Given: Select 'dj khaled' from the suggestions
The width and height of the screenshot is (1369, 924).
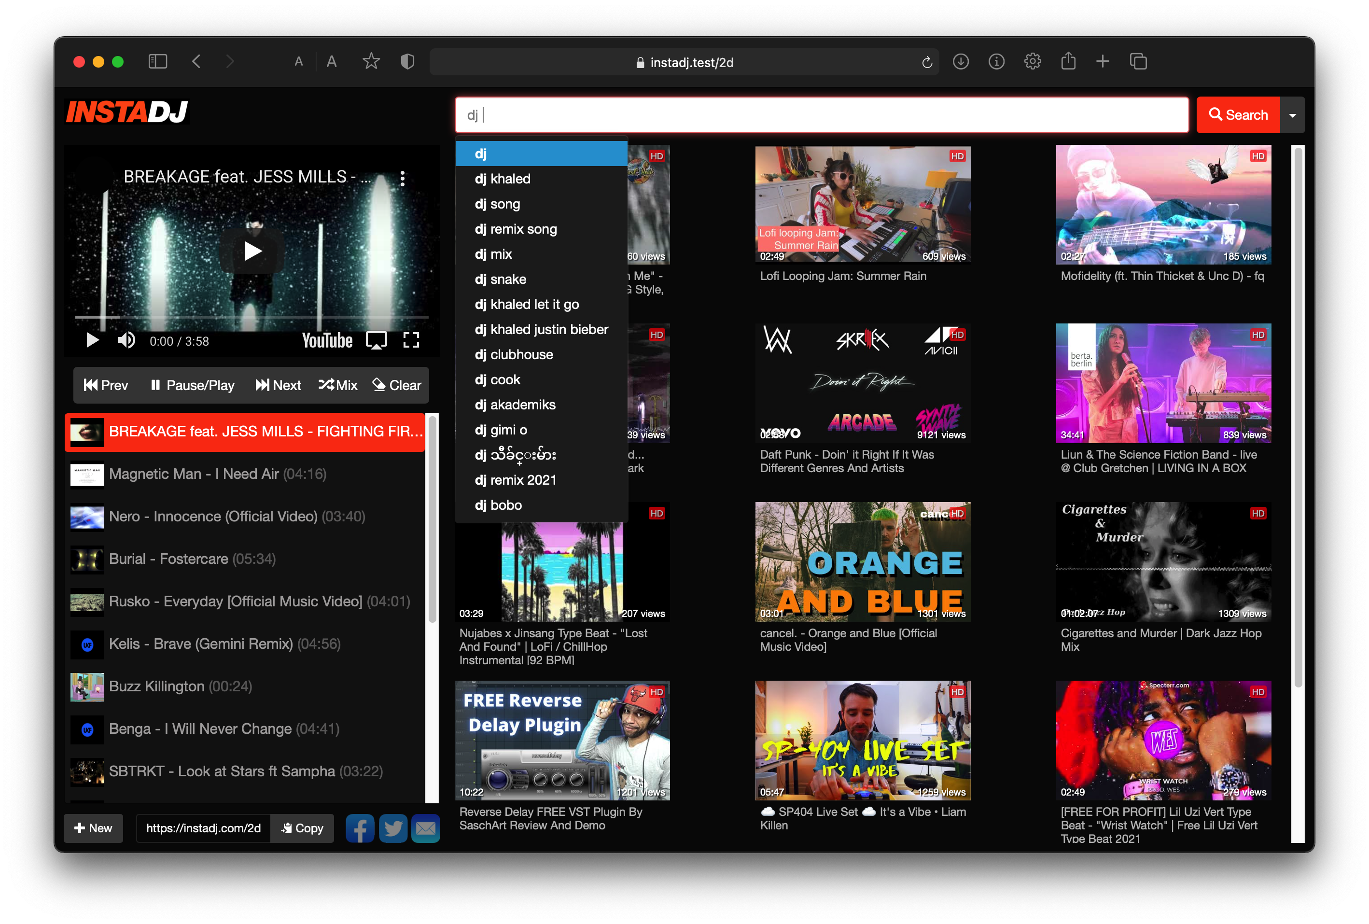Looking at the screenshot, I should coord(503,179).
